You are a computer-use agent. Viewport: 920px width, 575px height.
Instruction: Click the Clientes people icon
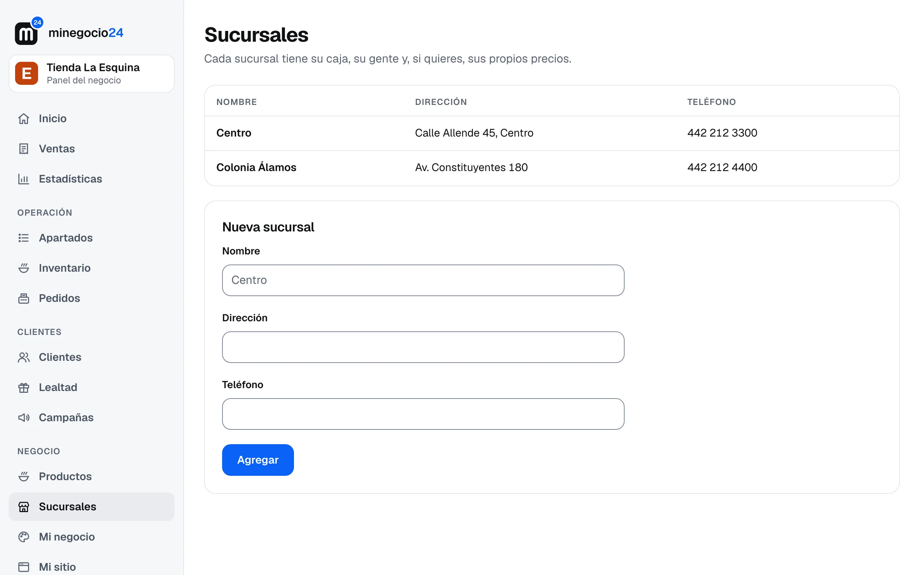click(24, 357)
